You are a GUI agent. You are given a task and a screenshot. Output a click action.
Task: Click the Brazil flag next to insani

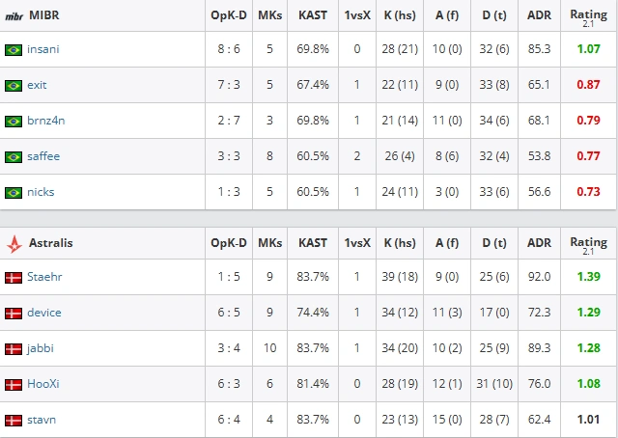(14, 50)
